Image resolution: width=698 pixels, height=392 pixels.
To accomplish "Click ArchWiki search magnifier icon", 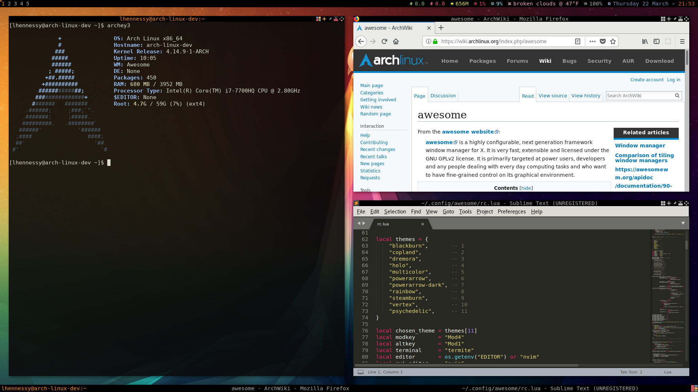I will [677, 95].
